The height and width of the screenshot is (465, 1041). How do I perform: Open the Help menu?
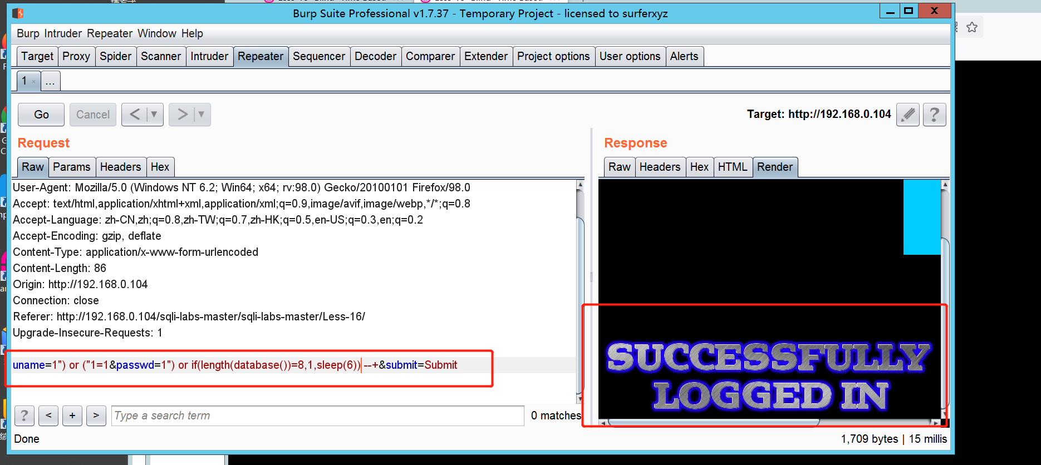192,33
